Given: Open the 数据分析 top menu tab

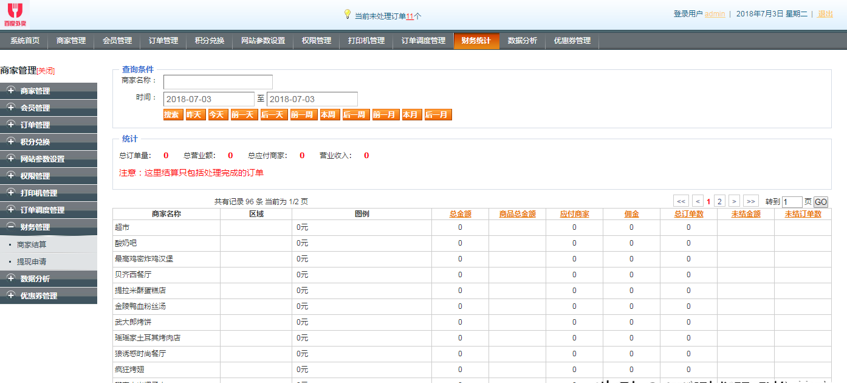Looking at the screenshot, I should (x=522, y=41).
